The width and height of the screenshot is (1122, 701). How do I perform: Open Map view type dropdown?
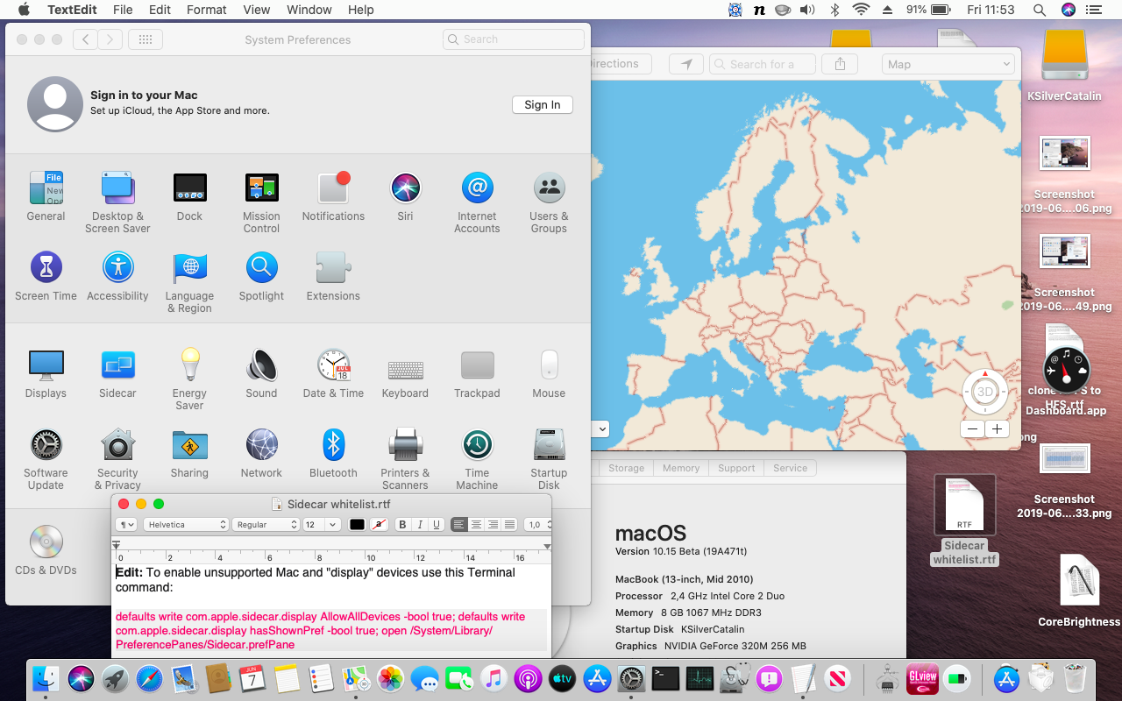pos(948,64)
